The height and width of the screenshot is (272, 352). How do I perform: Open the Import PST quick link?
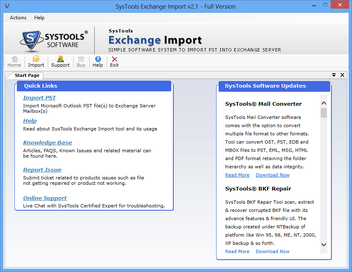pos(40,98)
